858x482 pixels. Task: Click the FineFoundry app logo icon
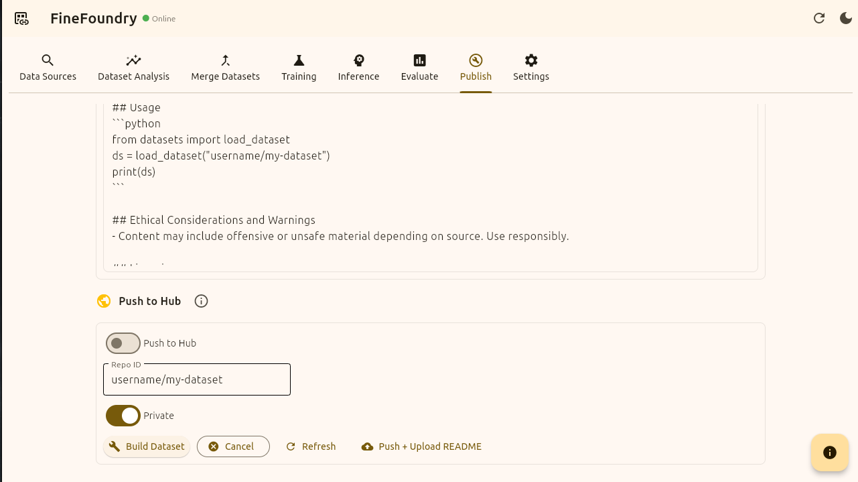tap(21, 19)
